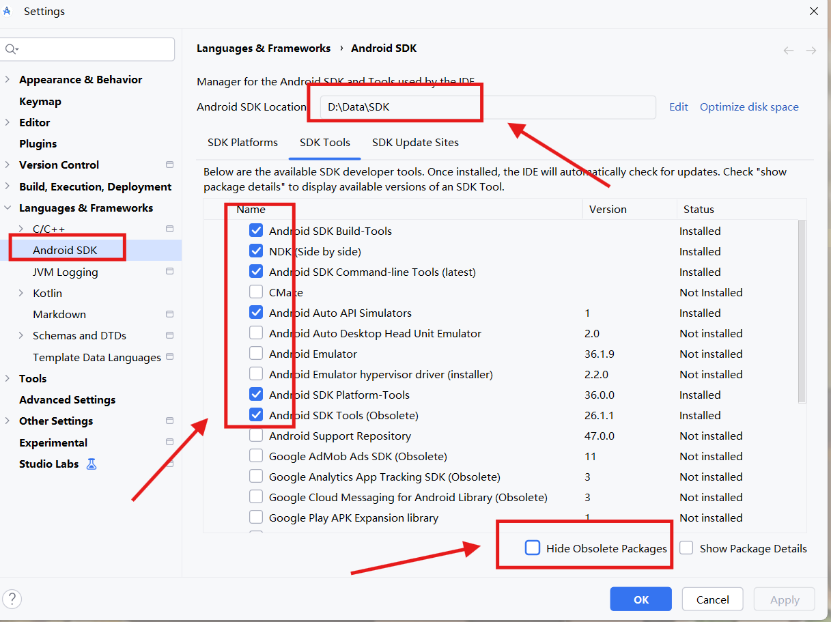Click the Edit link next to SDK location
Viewport: 831px width, 622px height.
coord(678,107)
